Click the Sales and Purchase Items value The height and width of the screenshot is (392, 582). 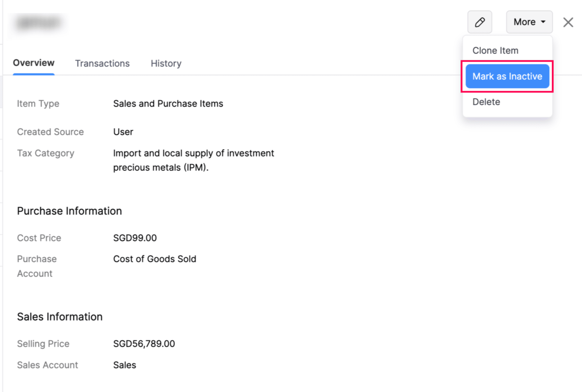pyautogui.click(x=168, y=104)
